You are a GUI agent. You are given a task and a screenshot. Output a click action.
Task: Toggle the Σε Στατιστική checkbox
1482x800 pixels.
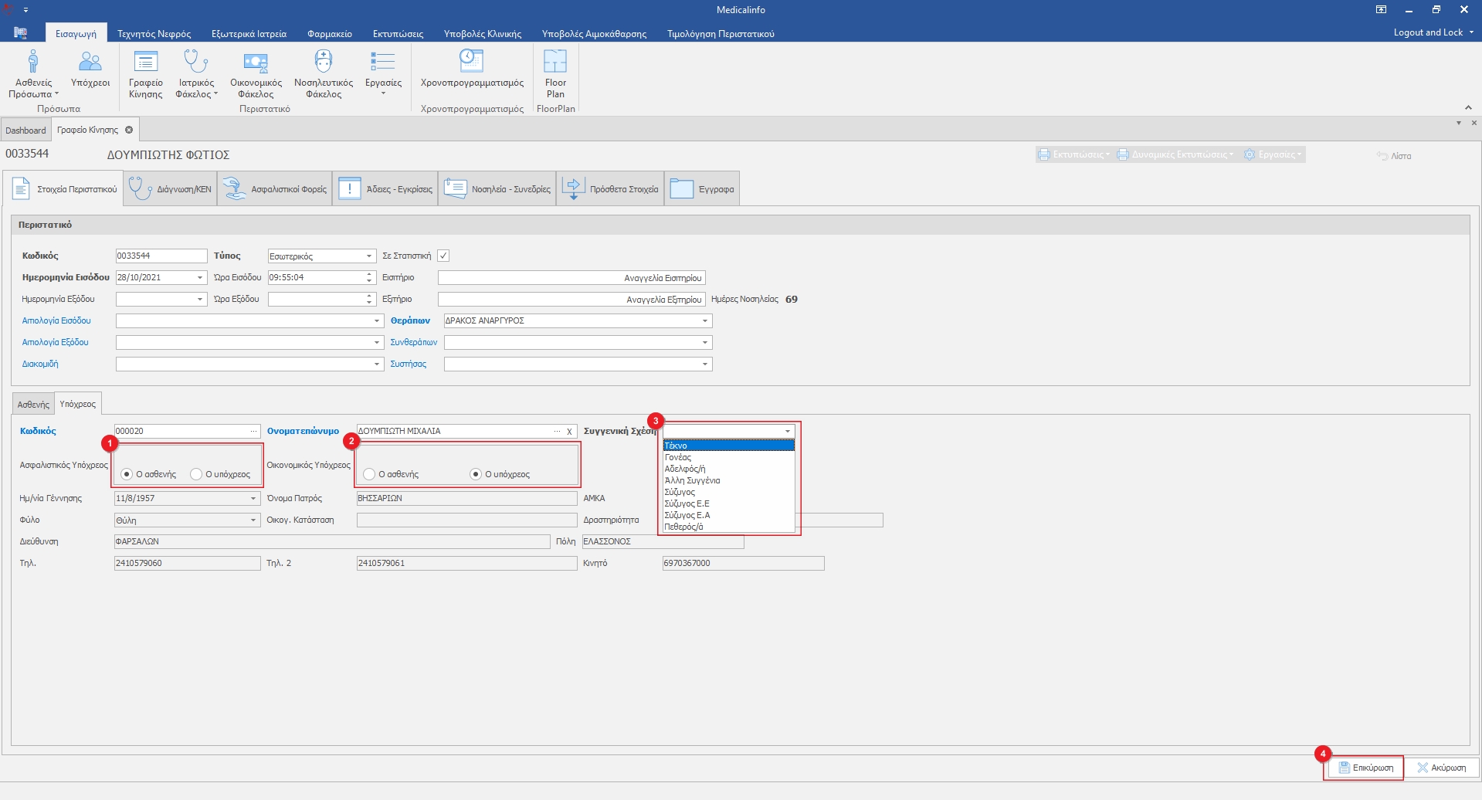point(443,256)
